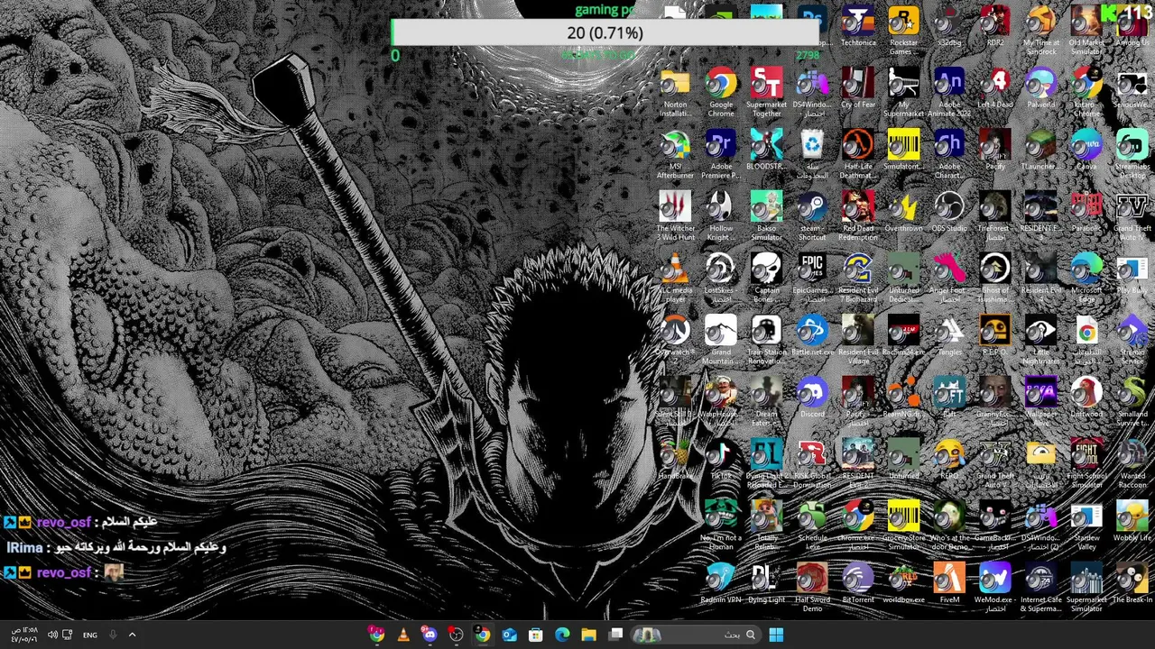Select Supermarket Together icon
Screen dimensions: 1155x649
coord(766,92)
